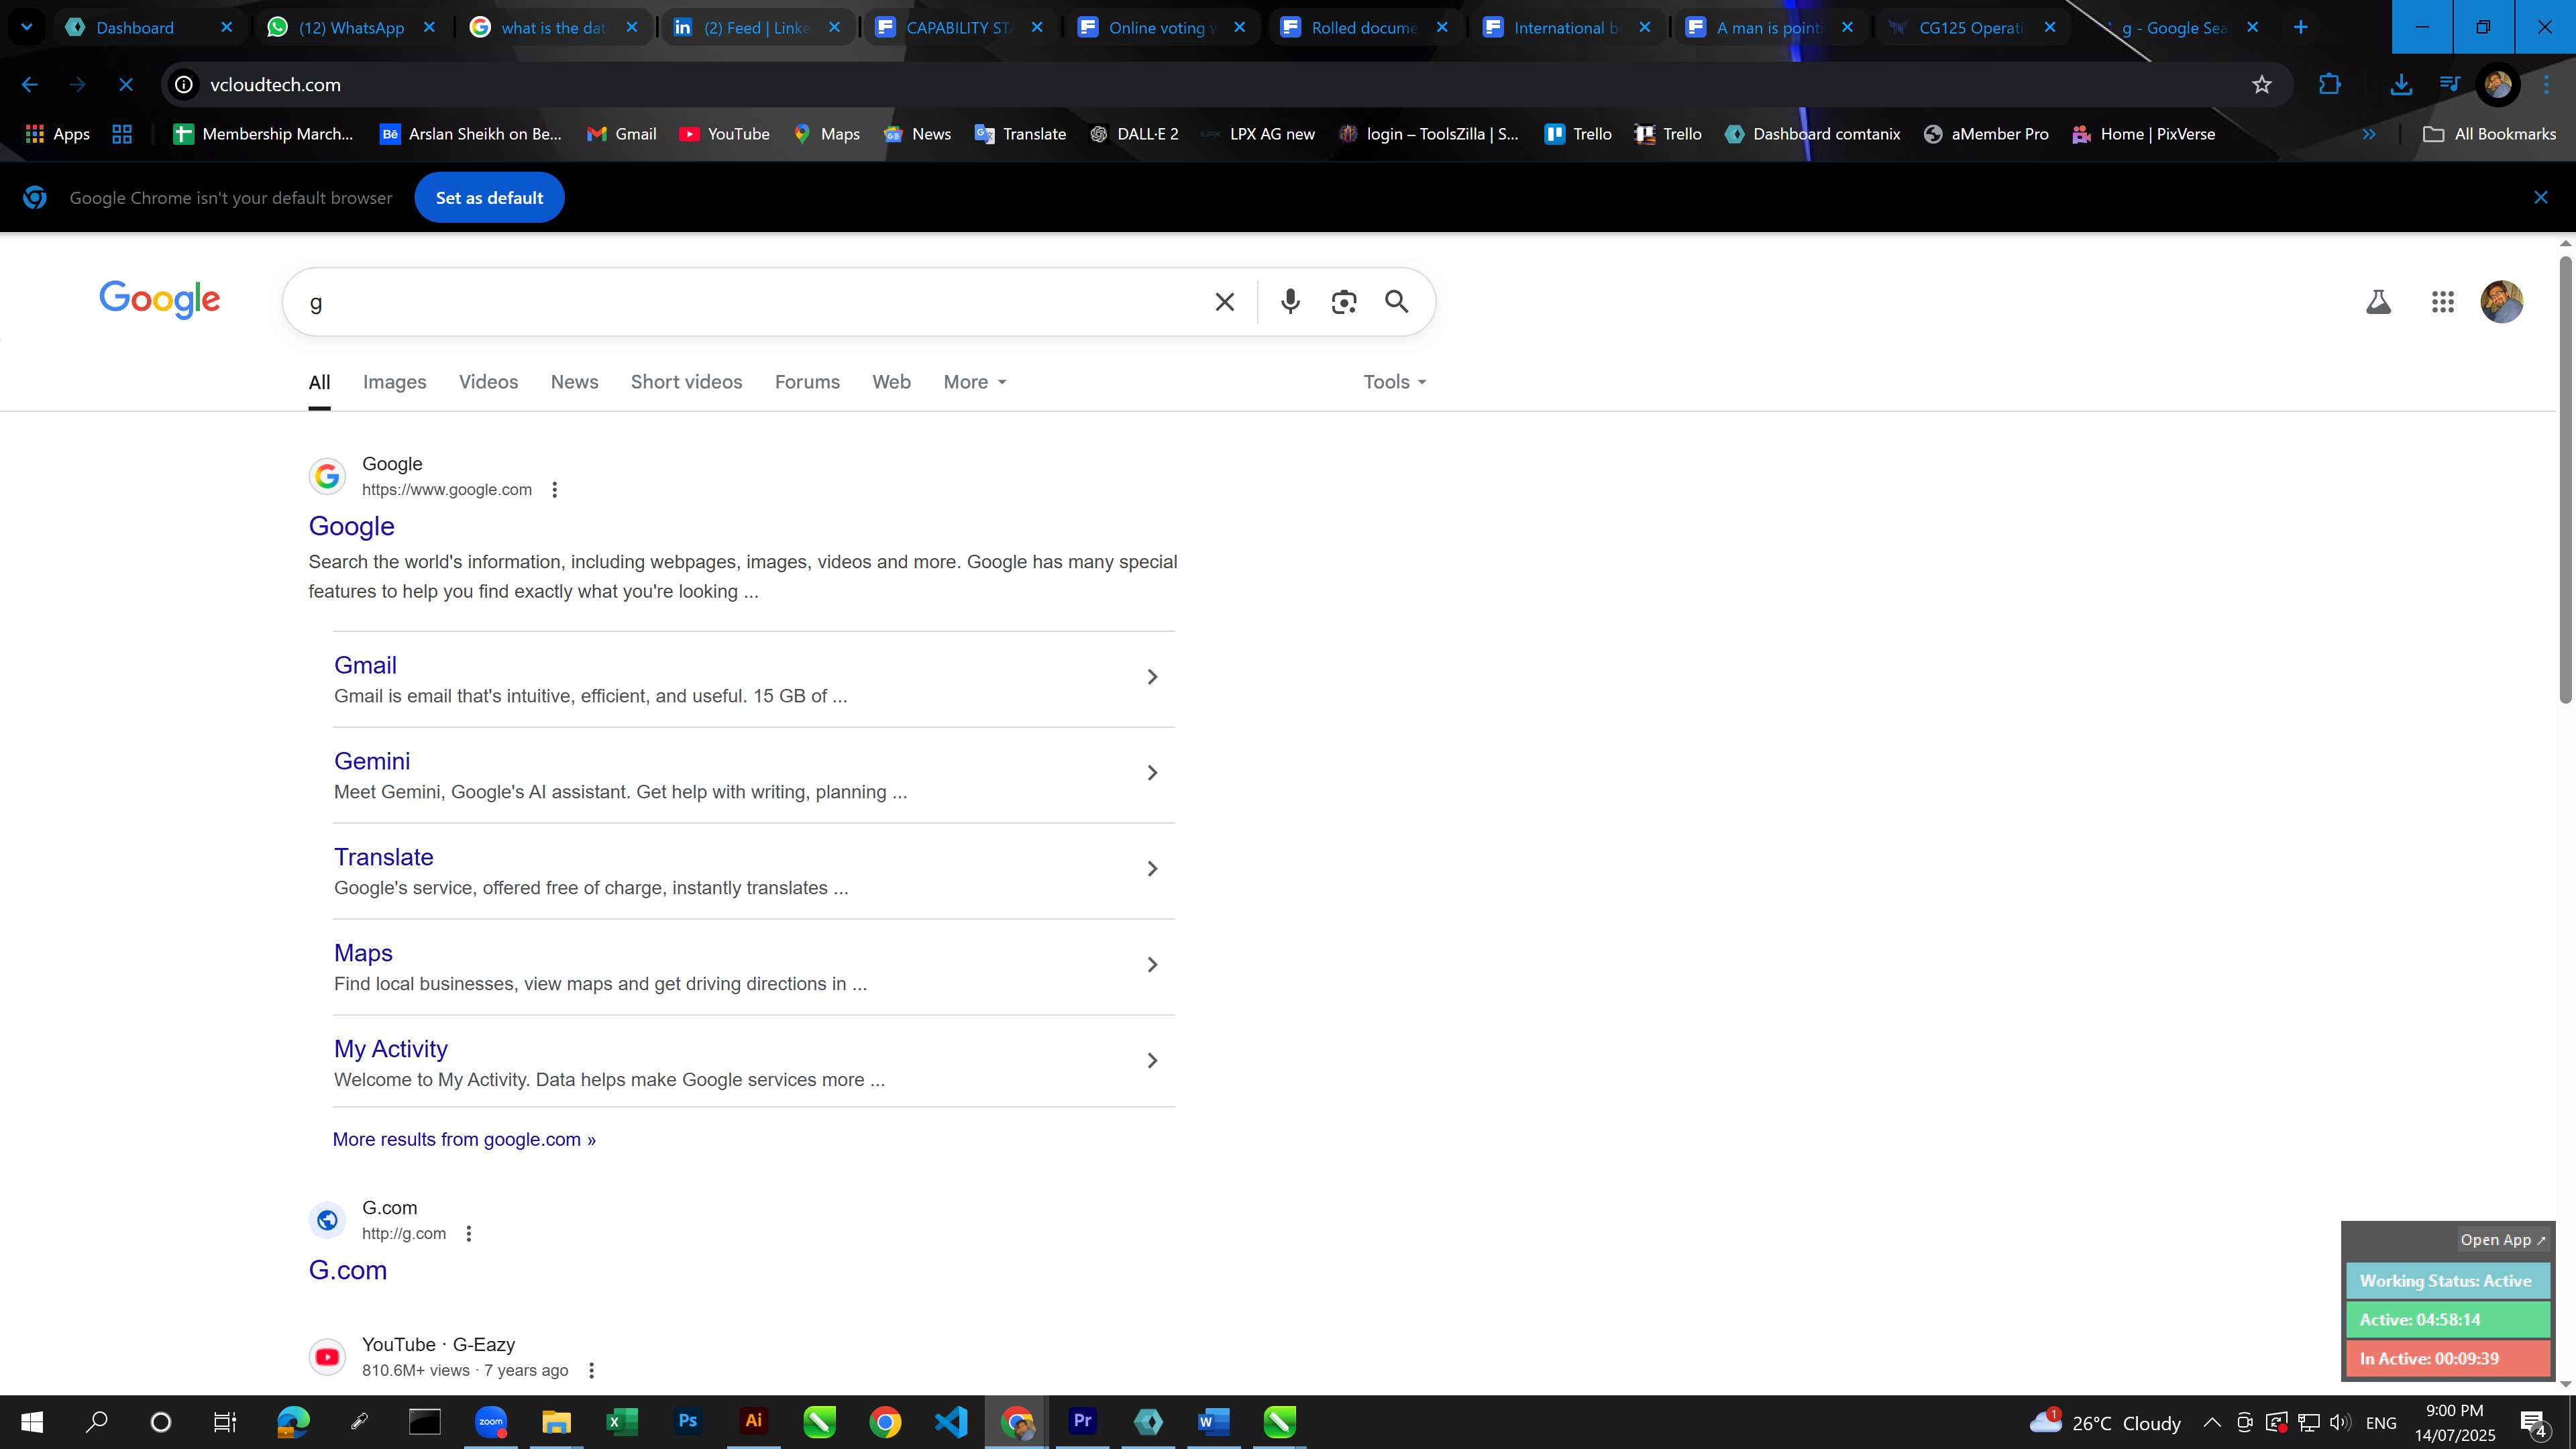Open the weather widget showing 26°C Cloudy

(x=2105, y=1422)
